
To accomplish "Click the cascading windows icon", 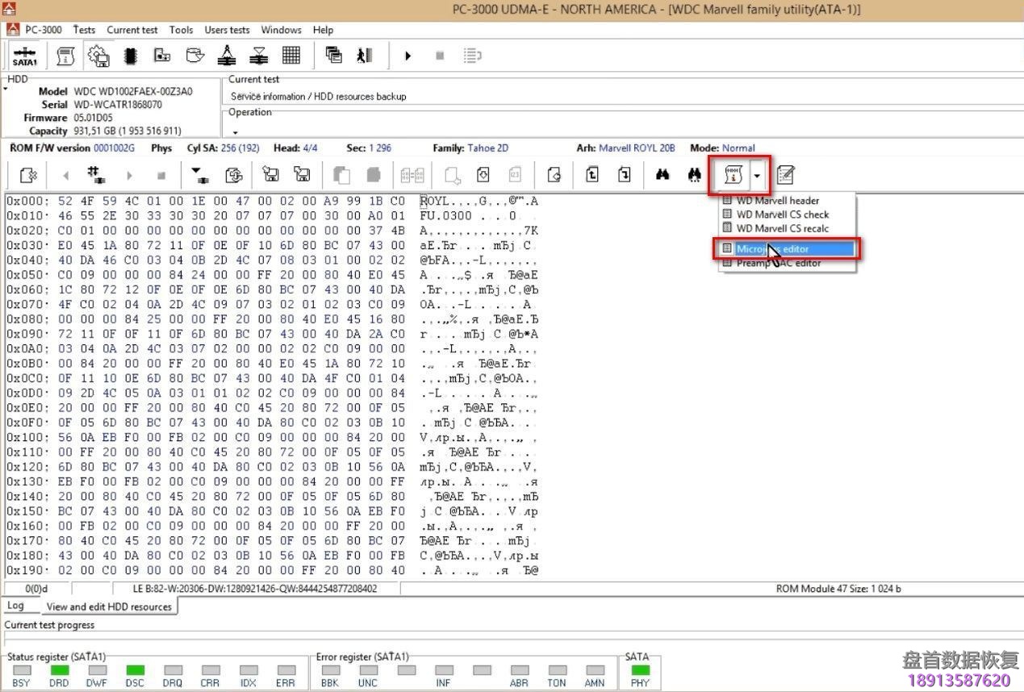I will [333, 56].
